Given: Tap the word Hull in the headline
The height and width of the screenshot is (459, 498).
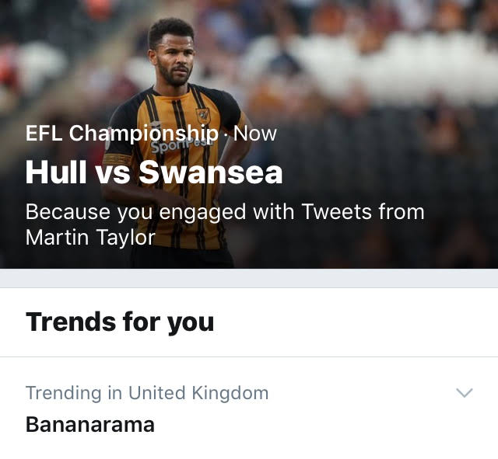Looking at the screenshot, I should (x=54, y=172).
